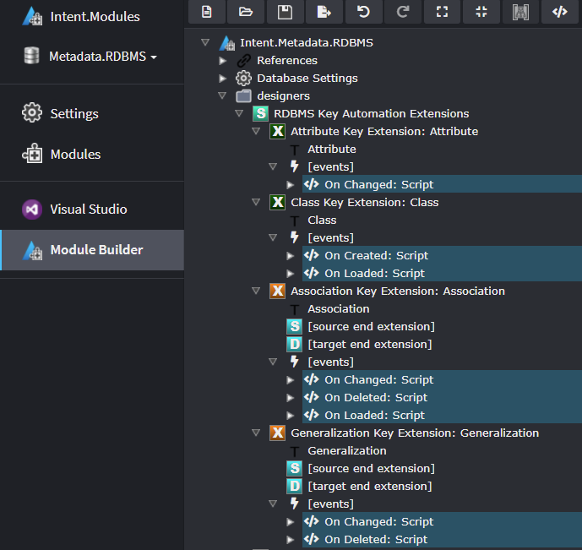Click the New file toolbar icon

pos(207,11)
